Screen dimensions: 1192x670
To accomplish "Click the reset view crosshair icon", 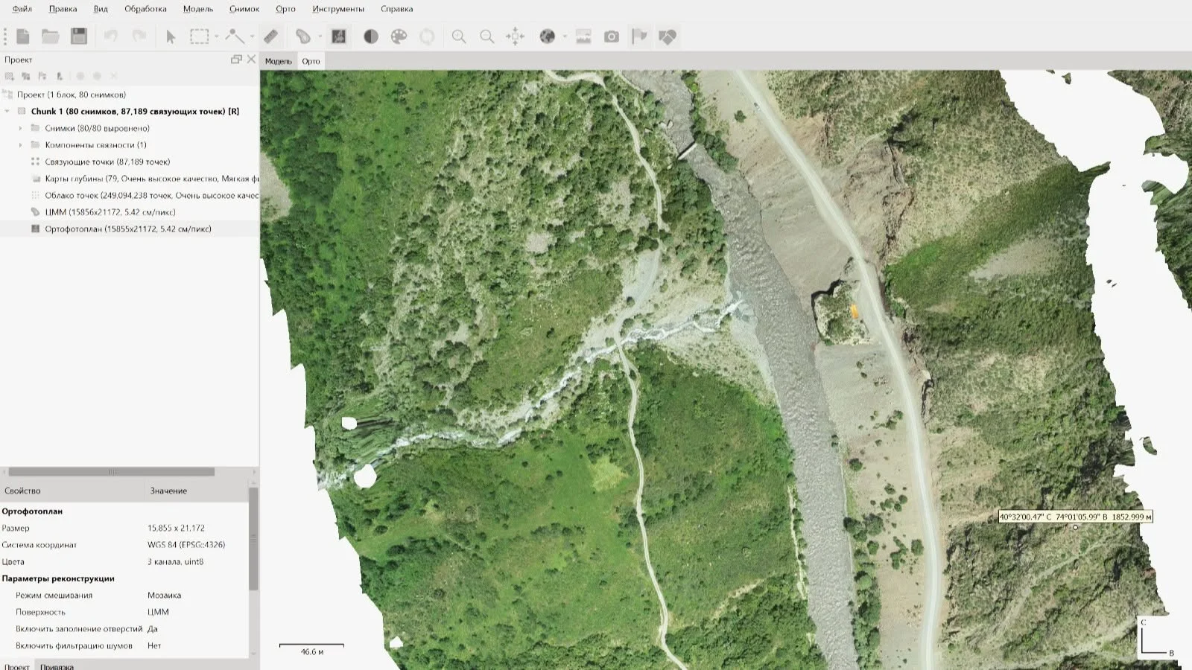I will 515,36.
